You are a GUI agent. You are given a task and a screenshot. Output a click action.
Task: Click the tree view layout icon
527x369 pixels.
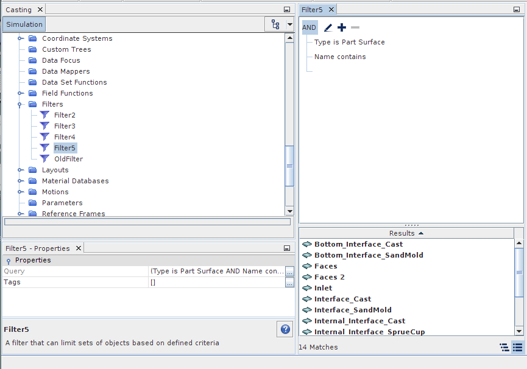275,24
